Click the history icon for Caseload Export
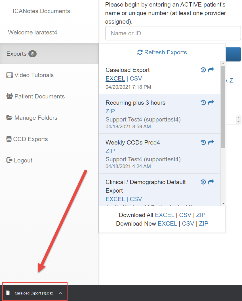Viewport: 242px width, 301px height. (x=203, y=70)
